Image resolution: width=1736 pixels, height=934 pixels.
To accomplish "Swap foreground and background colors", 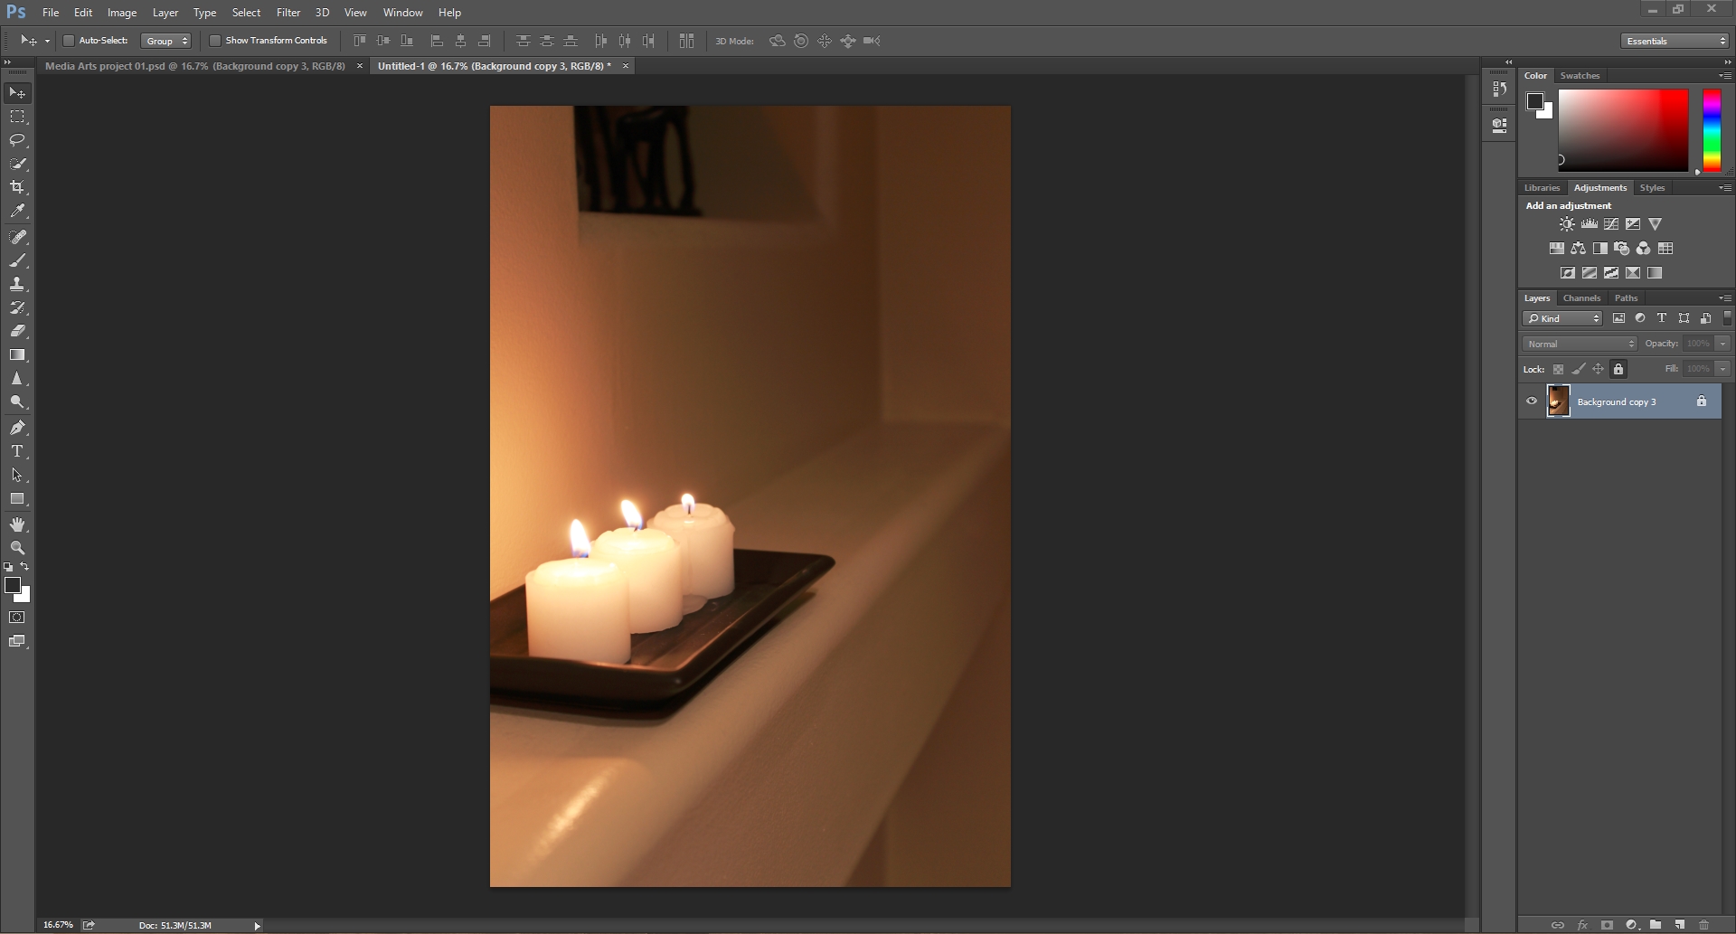I will point(24,567).
